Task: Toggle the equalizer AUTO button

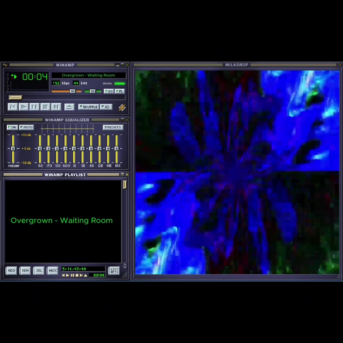Action: point(26,127)
